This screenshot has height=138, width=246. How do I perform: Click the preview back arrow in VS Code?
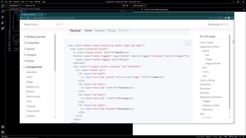point(135,10)
